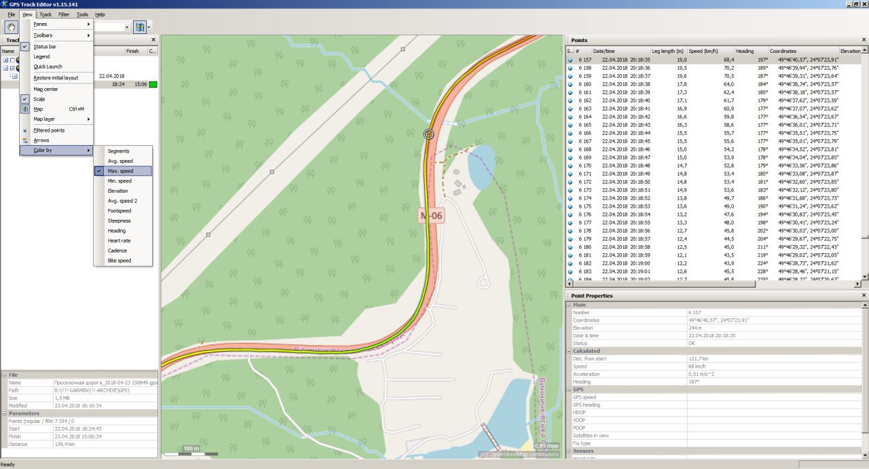Viewport: 869px width, 469px height.
Task: Sort points by Heading column
Action: pyautogui.click(x=751, y=51)
